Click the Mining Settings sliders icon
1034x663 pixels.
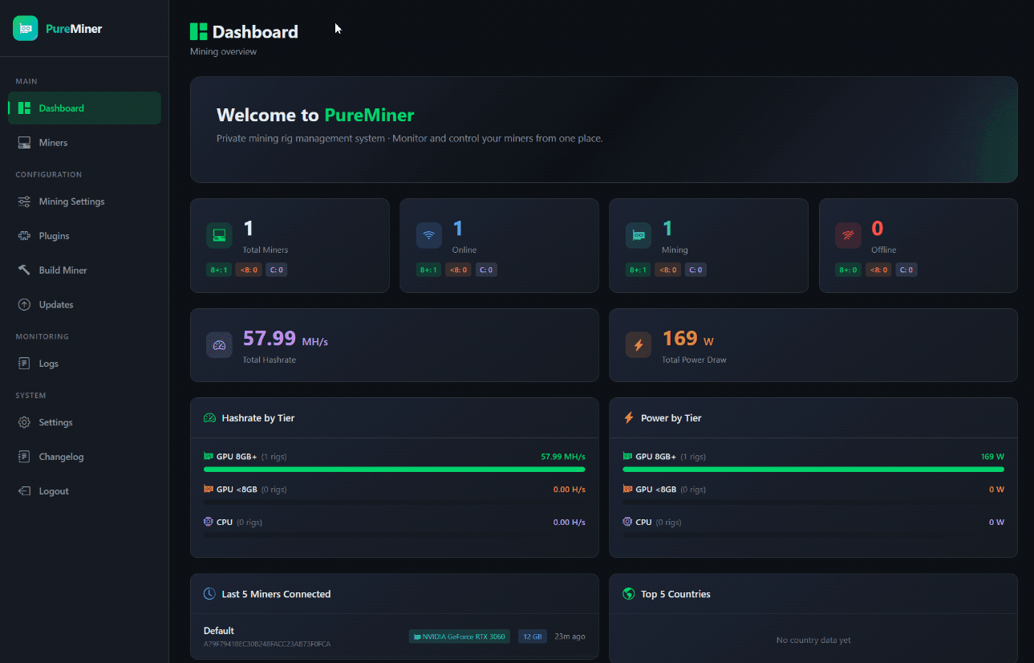pos(24,201)
